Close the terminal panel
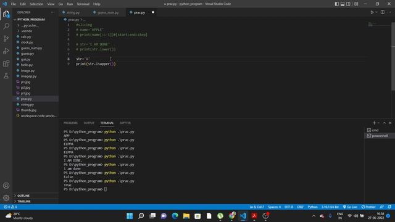 [390, 123]
